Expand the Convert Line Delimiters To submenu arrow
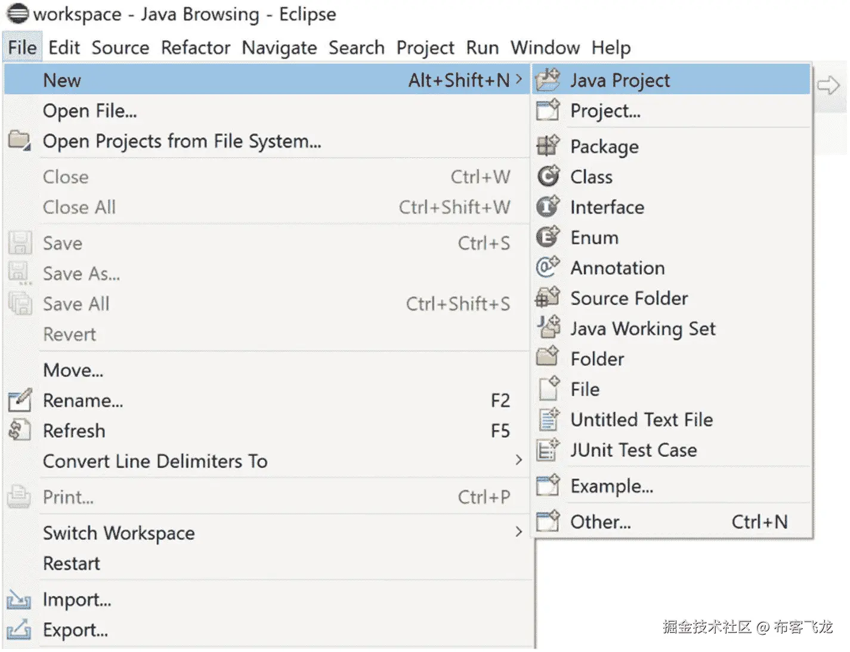The image size is (850, 652). pyautogui.click(x=518, y=461)
